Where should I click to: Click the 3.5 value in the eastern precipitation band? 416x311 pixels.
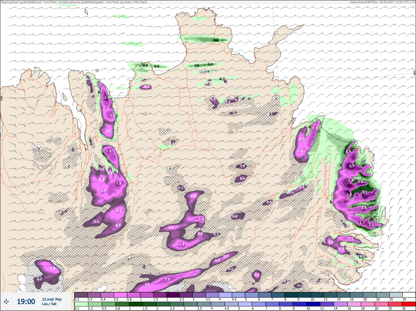point(364,192)
